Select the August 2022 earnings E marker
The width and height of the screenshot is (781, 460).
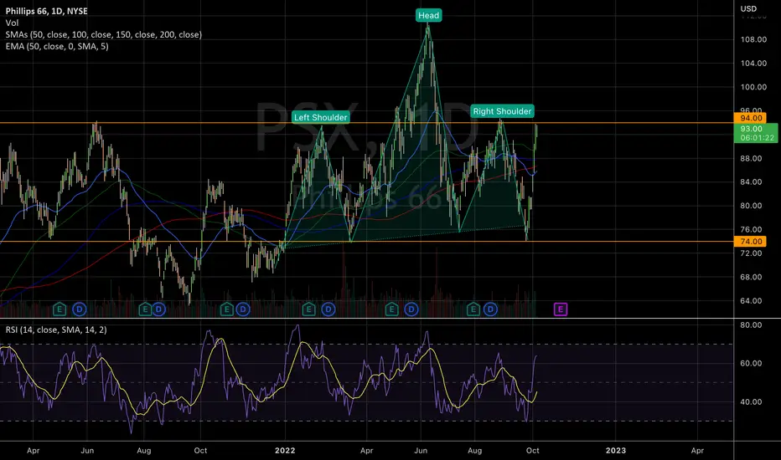[x=473, y=309]
